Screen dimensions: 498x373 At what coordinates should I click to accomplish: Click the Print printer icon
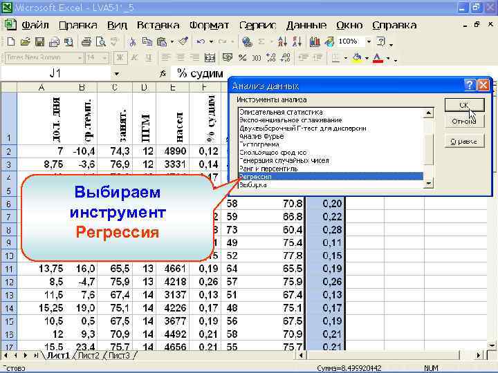click(x=86, y=41)
